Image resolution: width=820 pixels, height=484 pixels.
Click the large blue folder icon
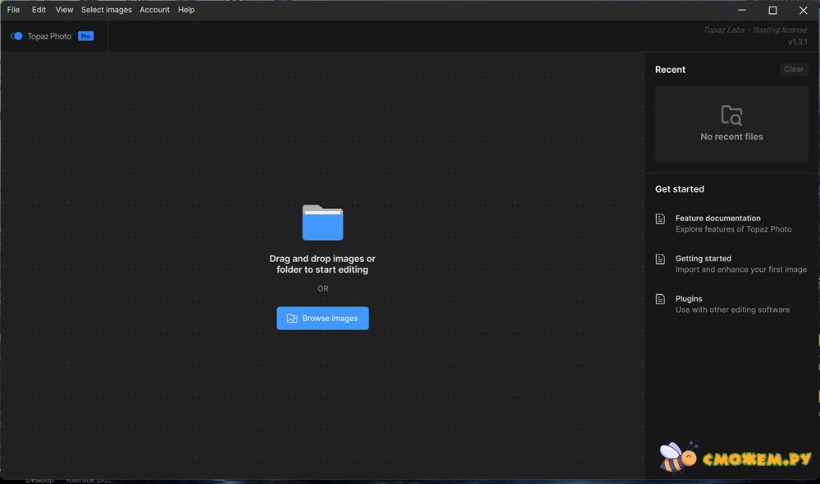coord(322,223)
